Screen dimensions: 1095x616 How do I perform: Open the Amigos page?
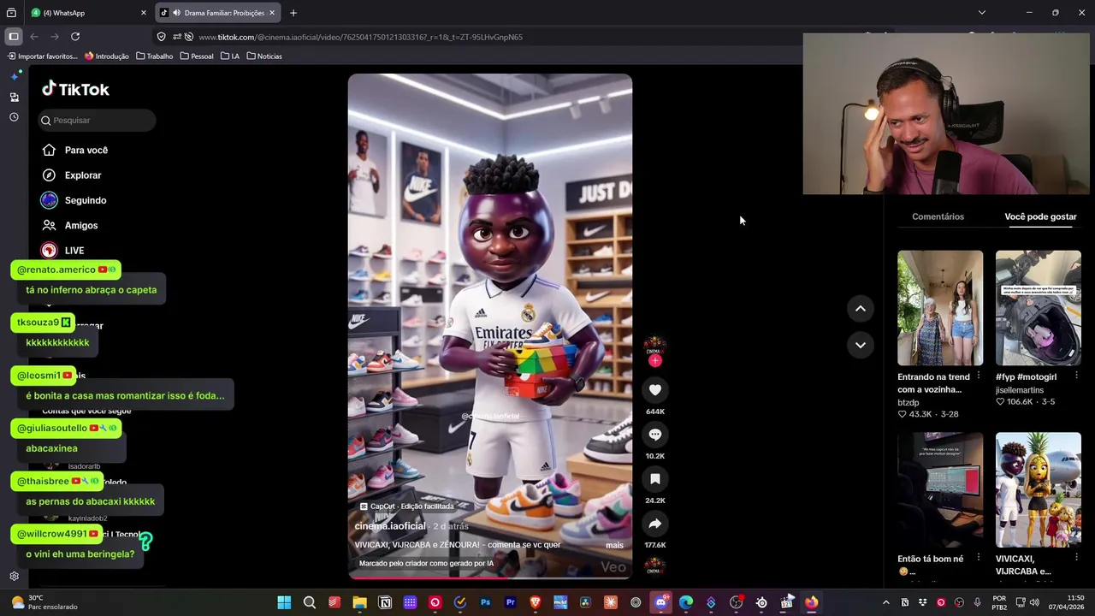click(x=70, y=225)
